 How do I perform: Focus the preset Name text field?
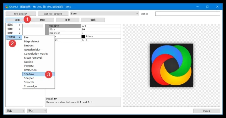click(x=188, y=14)
